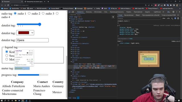Open the Task View taskbar icon
182x102 pixels.
(9, 101)
